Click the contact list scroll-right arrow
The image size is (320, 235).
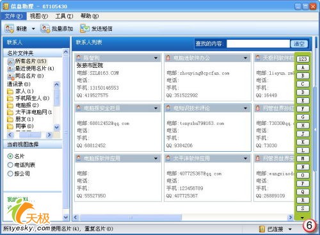point(290,218)
